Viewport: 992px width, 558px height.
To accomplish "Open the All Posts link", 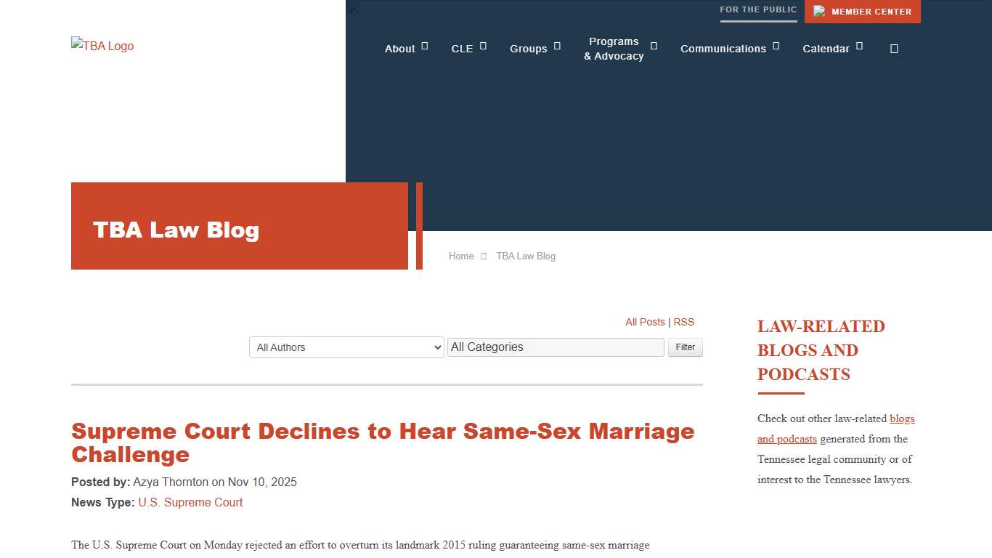I will tap(645, 322).
